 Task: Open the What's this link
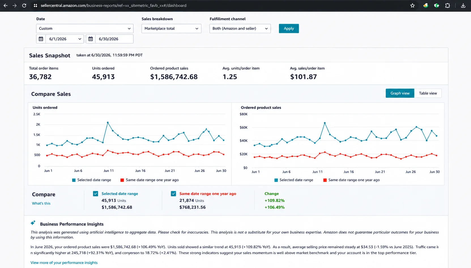[x=41, y=203]
